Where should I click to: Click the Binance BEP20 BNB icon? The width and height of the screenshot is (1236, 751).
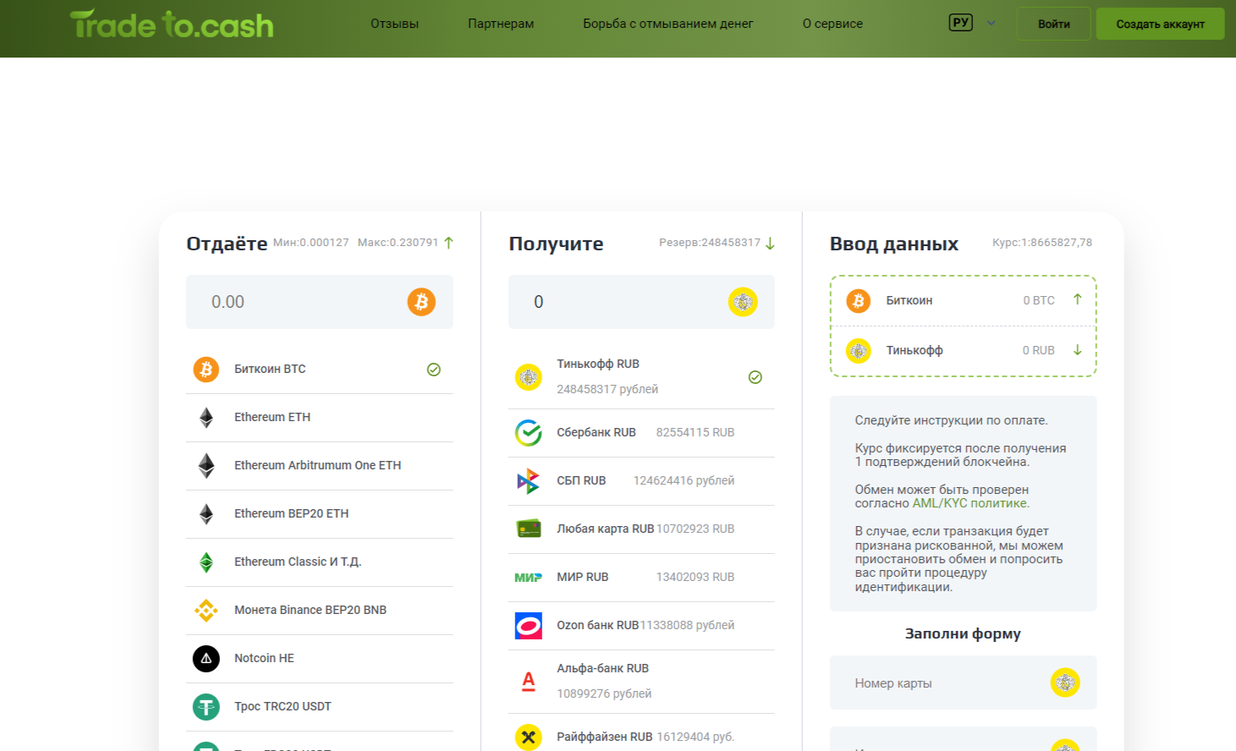coord(206,611)
